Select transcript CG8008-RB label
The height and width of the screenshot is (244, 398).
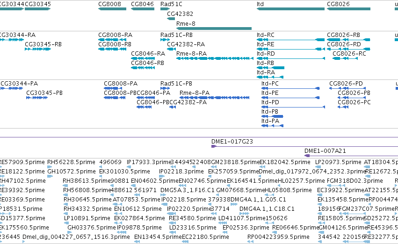(115, 44)
